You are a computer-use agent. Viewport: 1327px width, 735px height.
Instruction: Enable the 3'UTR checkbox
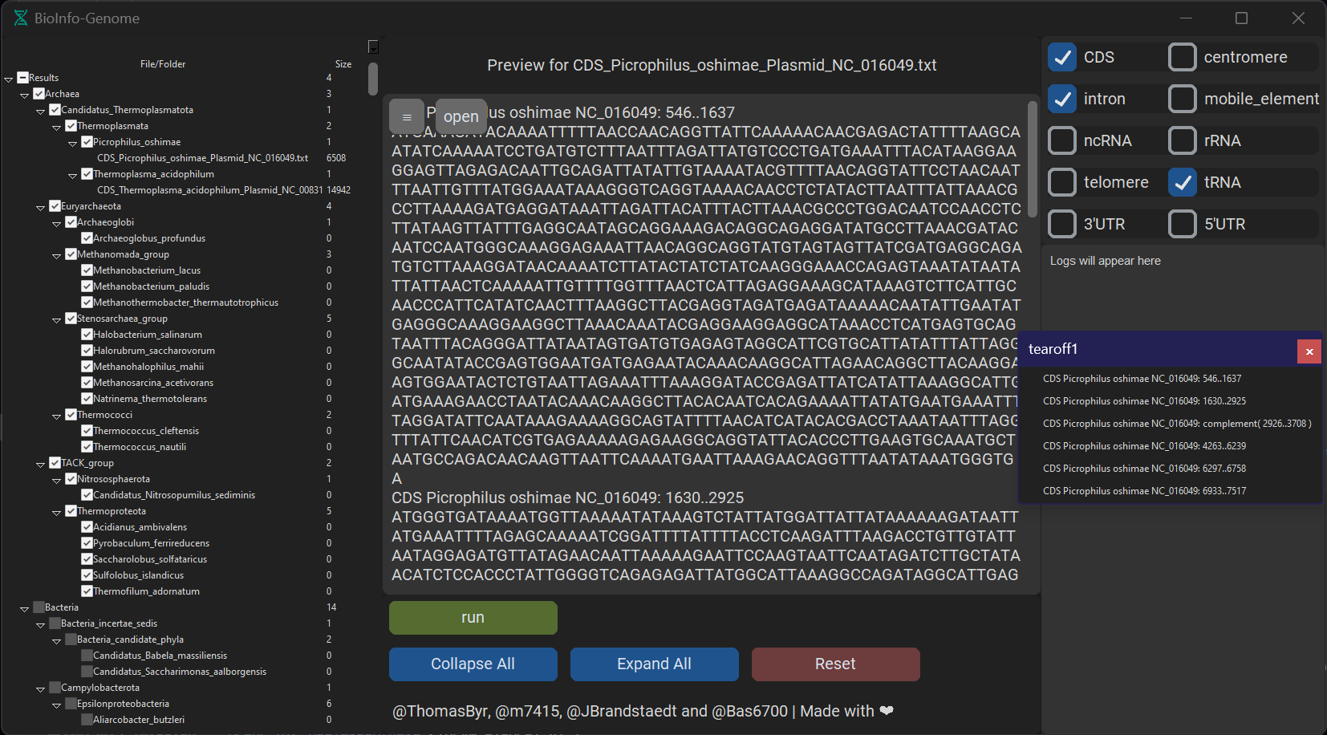pos(1063,224)
